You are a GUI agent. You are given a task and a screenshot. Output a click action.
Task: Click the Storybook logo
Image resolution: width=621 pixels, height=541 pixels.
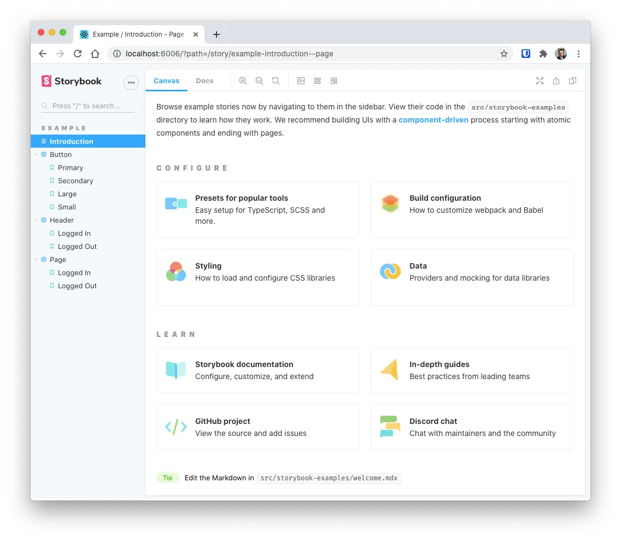coord(72,82)
